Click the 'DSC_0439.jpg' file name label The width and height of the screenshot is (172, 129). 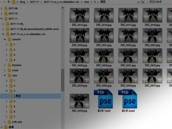click(80, 111)
